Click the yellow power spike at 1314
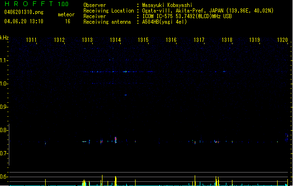This screenshot has height=186, width=293. (116, 181)
